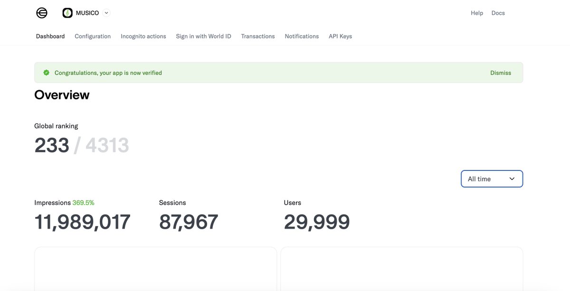Click the Sessions label

[172, 203]
